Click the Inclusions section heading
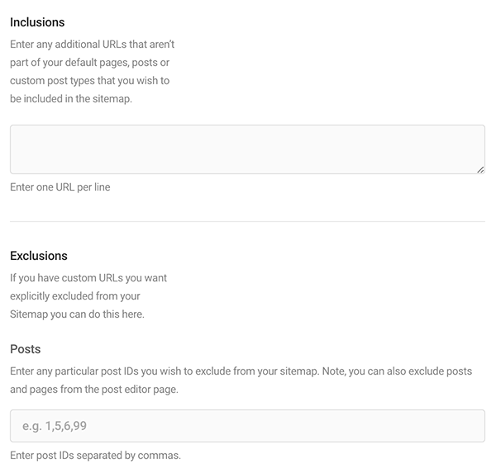This screenshot has width=496, height=468. tap(37, 22)
